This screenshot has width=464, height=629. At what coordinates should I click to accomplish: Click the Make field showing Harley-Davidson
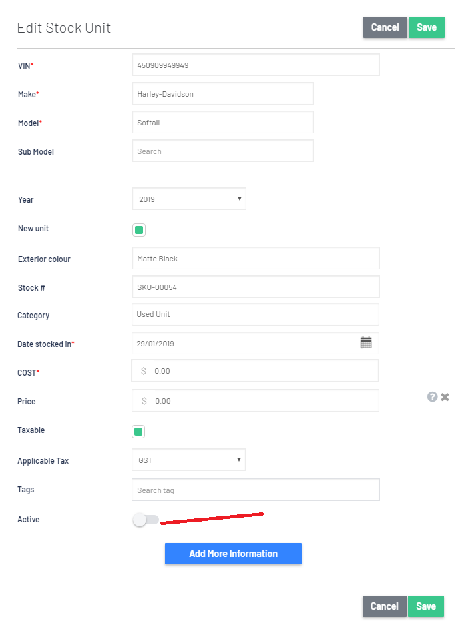[223, 94]
